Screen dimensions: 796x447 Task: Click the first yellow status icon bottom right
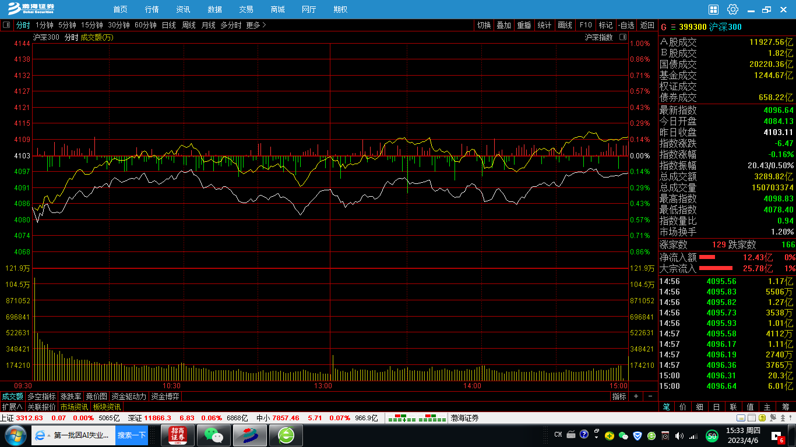click(741, 418)
